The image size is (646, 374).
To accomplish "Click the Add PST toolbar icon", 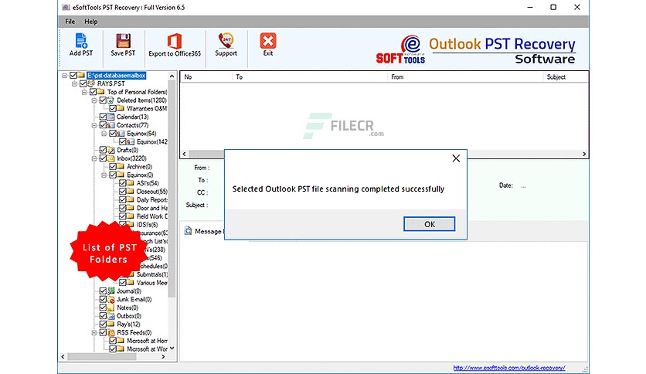I will point(80,41).
